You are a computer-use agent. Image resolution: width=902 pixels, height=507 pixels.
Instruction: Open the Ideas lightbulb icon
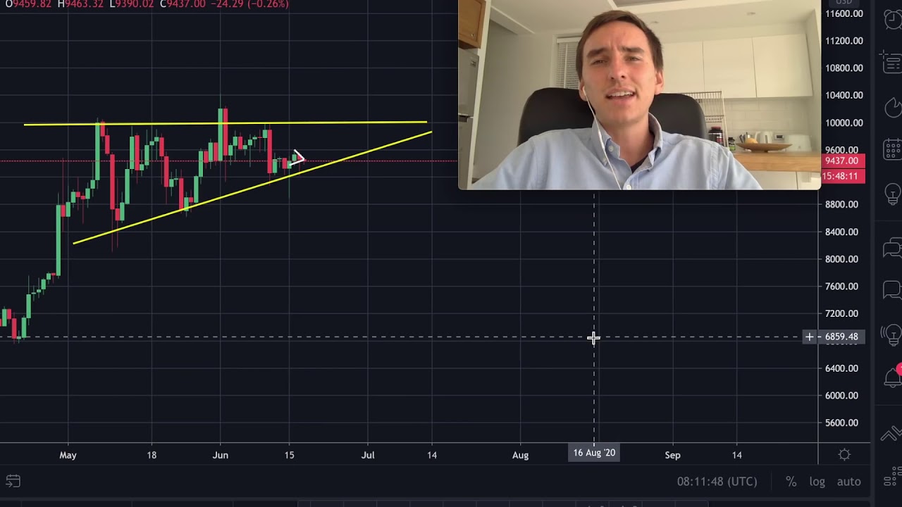[893, 194]
